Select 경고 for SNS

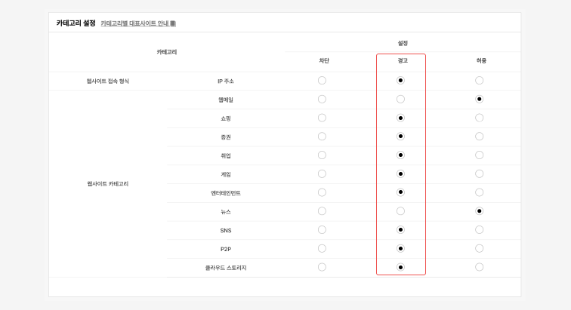pyautogui.click(x=400, y=230)
